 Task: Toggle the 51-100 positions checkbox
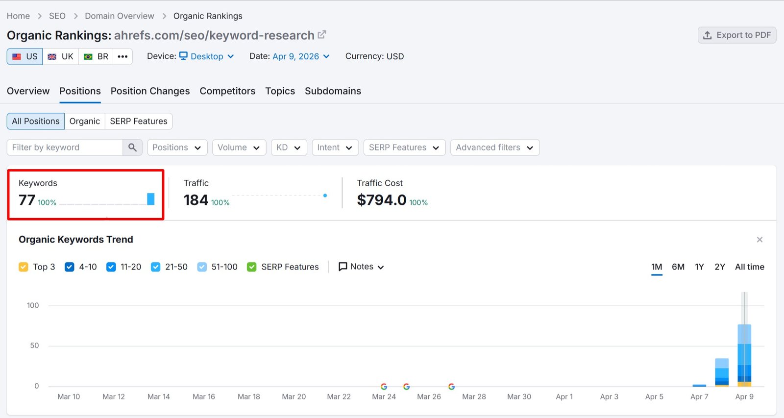point(202,267)
